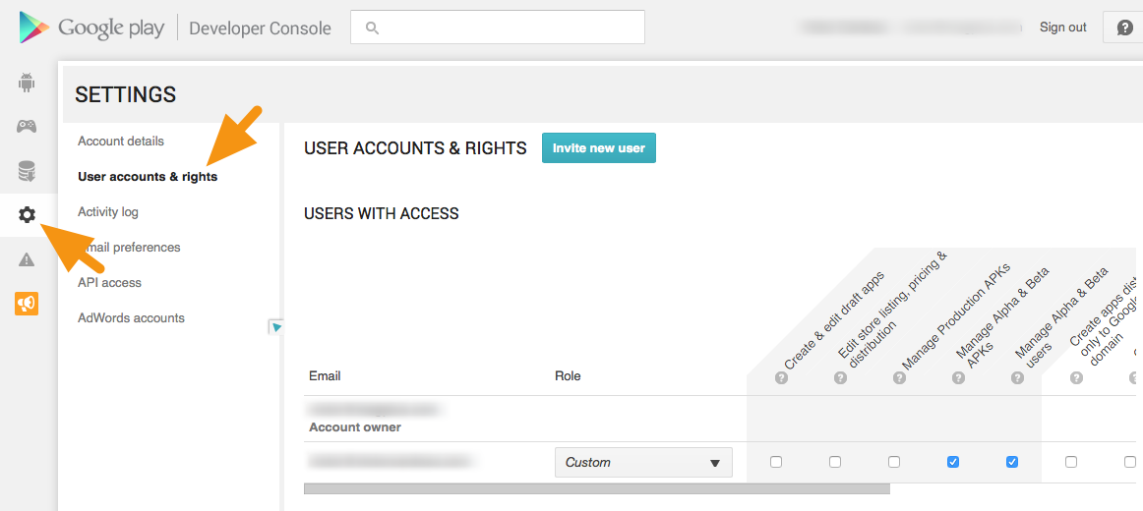The height and width of the screenshot is (511, 1143).
Task: Open Game services controller icon
Action: tap(27, 127)
